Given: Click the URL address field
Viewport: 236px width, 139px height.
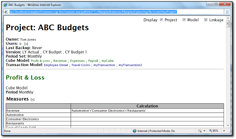Looking at the screenshot, I should click(115, 12).
